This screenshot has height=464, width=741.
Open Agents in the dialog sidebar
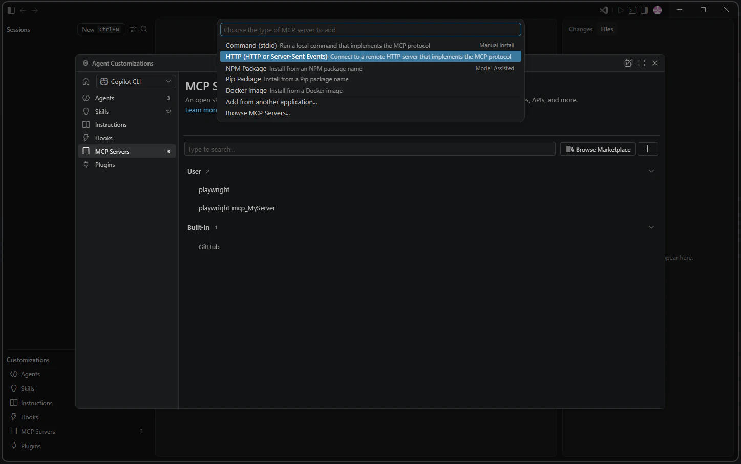click(126, 98)
